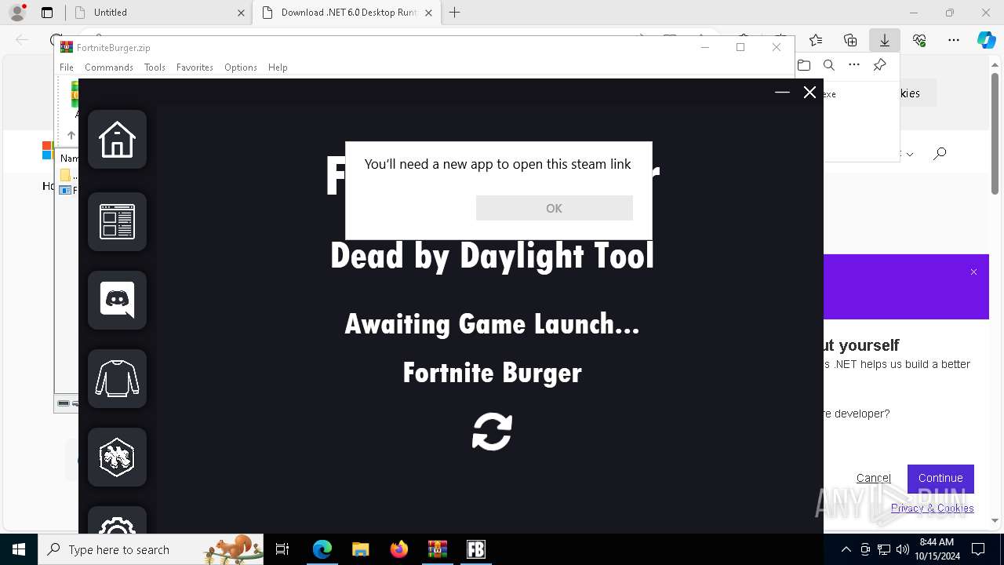Open the news layout page sidebar icon
Image resolution: width=1004 pixels, height=565 pixels.
(117, 222)
